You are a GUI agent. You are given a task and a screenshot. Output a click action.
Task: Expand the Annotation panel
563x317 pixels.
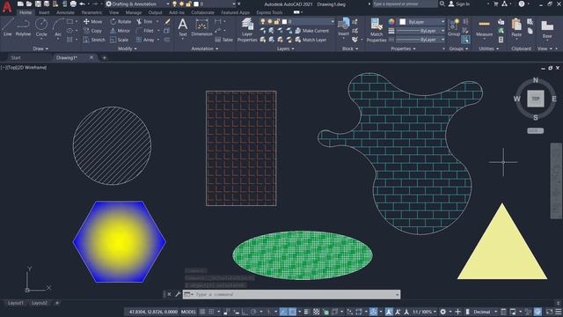(x=204, y=48)
